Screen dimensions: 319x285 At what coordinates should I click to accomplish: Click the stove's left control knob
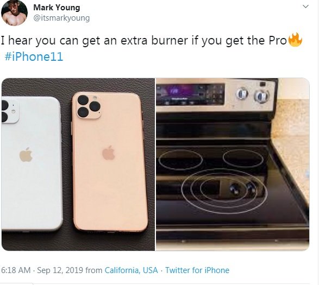coord(242,94)
